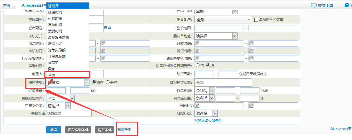Open the 黑名单地址 dropdown
352x140 pixels.
[216, 36]
